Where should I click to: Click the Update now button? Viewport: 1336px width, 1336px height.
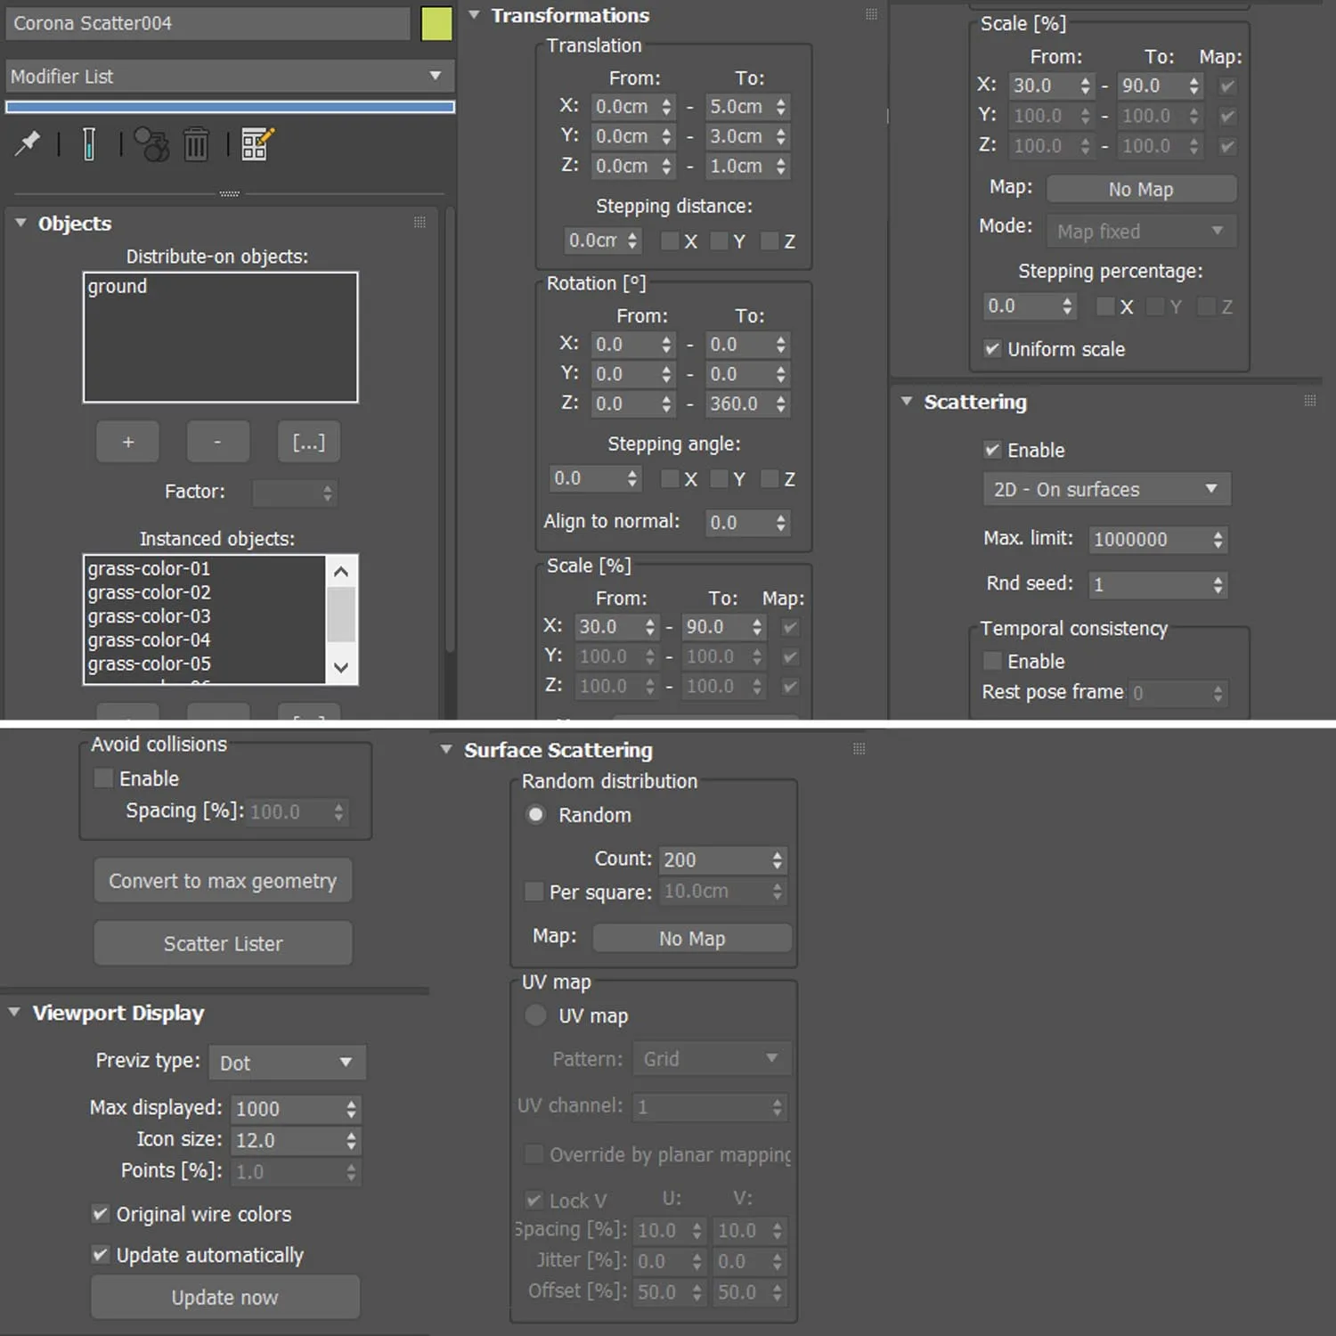(x=225, y=1297)
